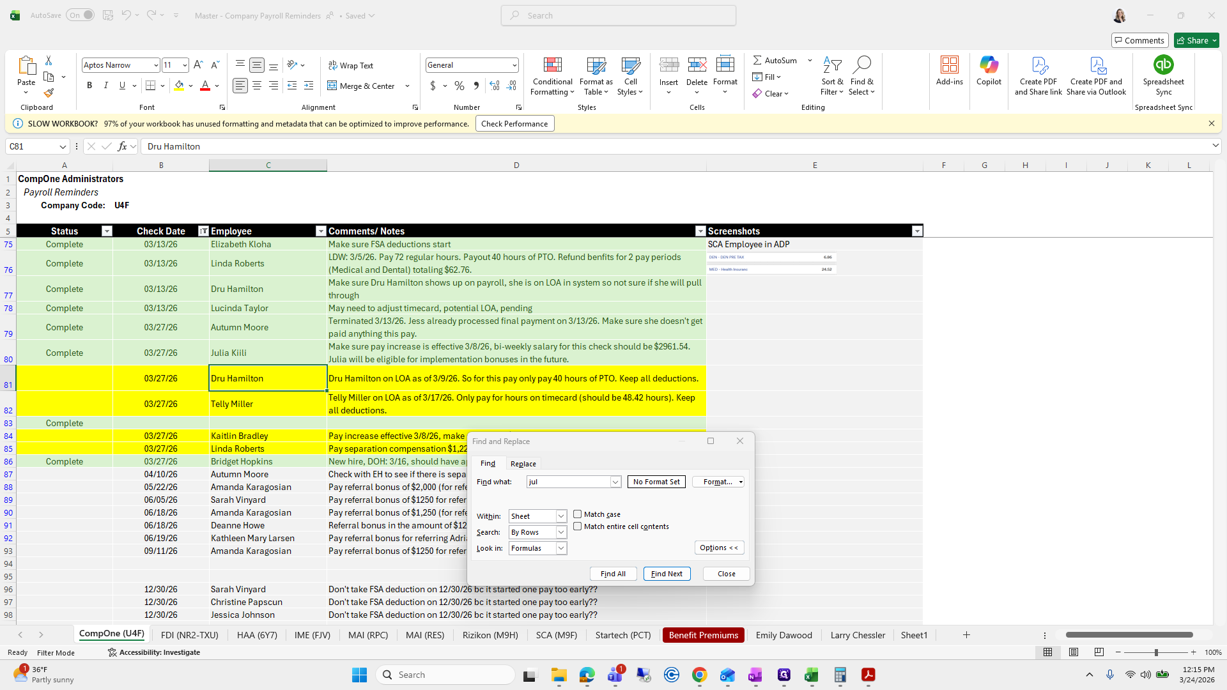Enable Match case checkbox
This screenshot has width=1227, height=690.
578,514
